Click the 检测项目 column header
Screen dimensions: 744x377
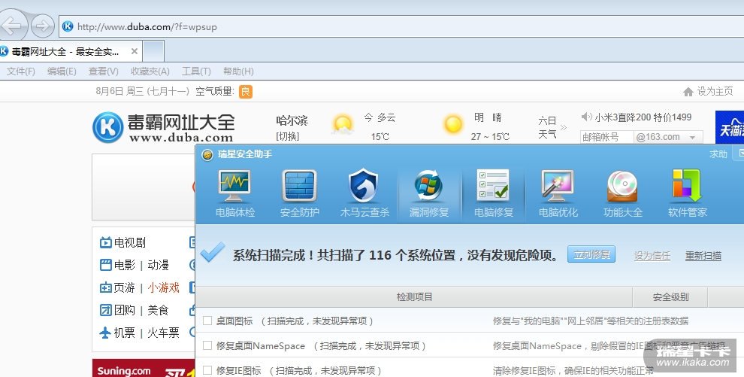coord(414,297)
